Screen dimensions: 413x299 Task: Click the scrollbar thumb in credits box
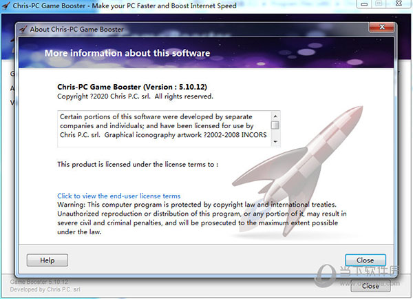coord(275,125)
